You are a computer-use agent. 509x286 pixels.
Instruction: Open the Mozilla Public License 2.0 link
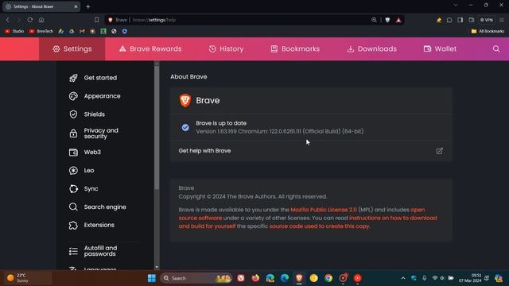(324, 210)
